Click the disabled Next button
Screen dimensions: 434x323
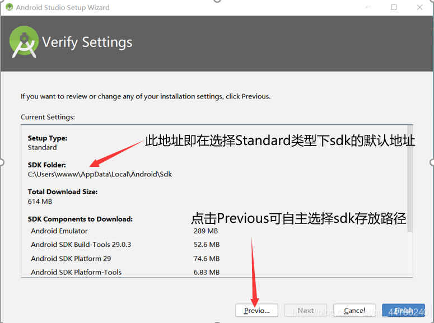point(306,310)
